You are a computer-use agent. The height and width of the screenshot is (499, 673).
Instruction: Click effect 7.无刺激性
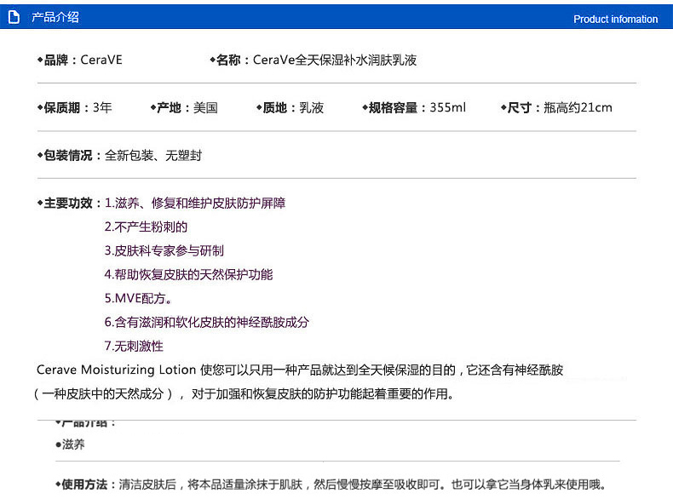(x=134, y=346)
